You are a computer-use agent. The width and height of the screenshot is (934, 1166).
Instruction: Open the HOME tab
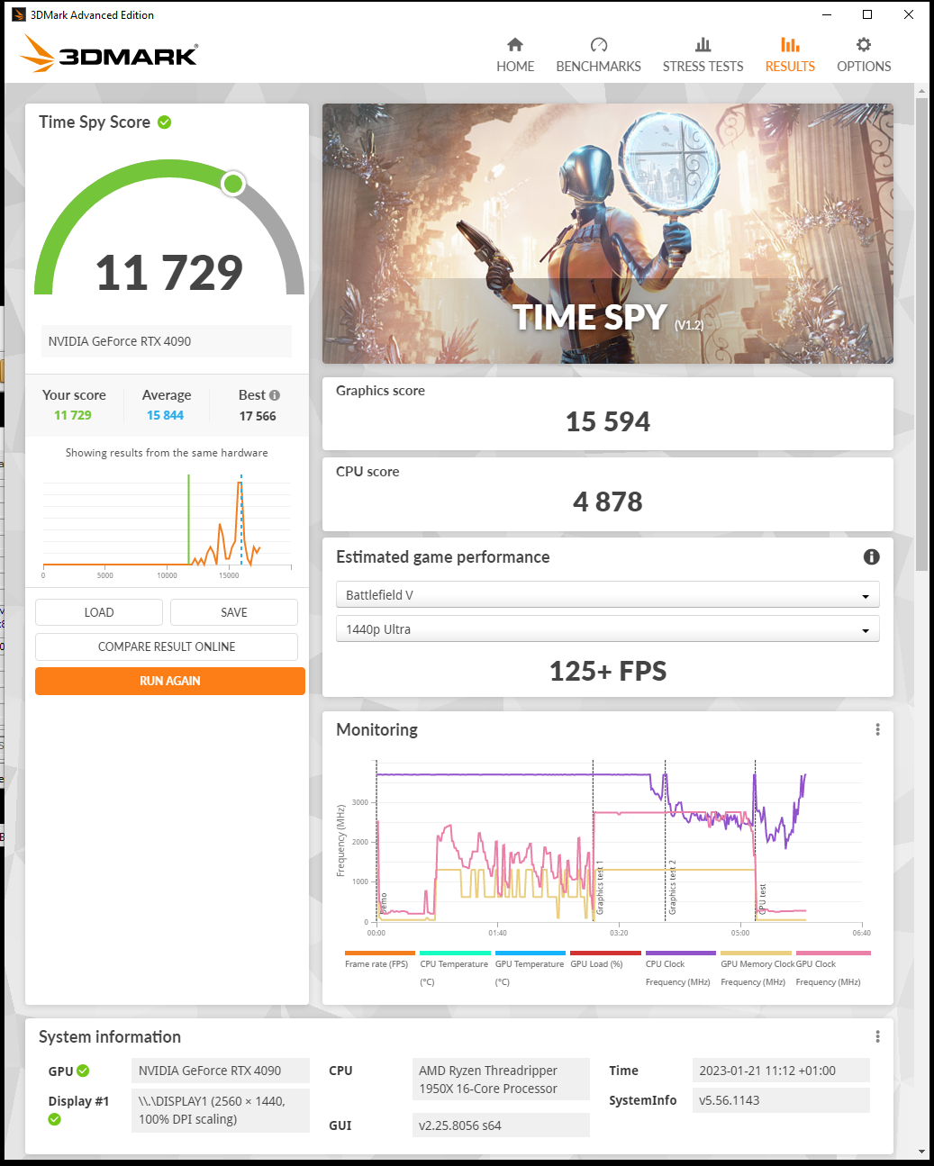[515, 56]
